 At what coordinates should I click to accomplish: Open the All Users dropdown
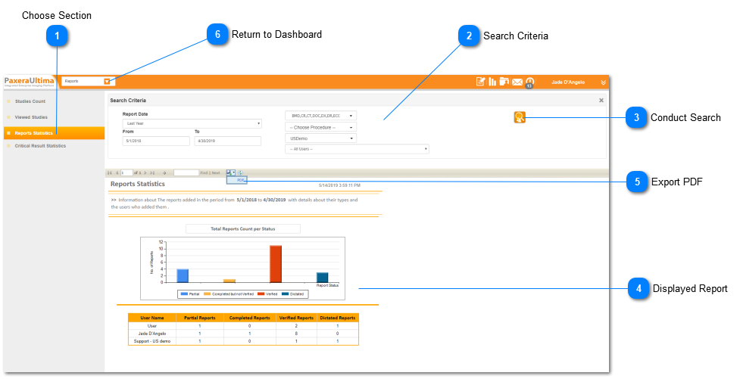357,149
